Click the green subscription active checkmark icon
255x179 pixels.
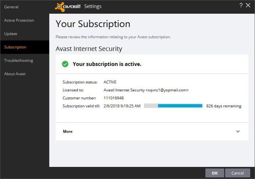tap(65, 64)
